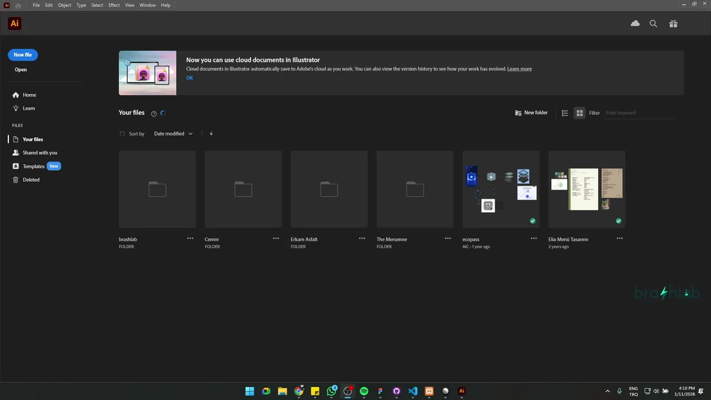Viewport: 711px width, 400px height.
Task: Open GitHub Desktop from the taskbar
Action: [397, 391]
